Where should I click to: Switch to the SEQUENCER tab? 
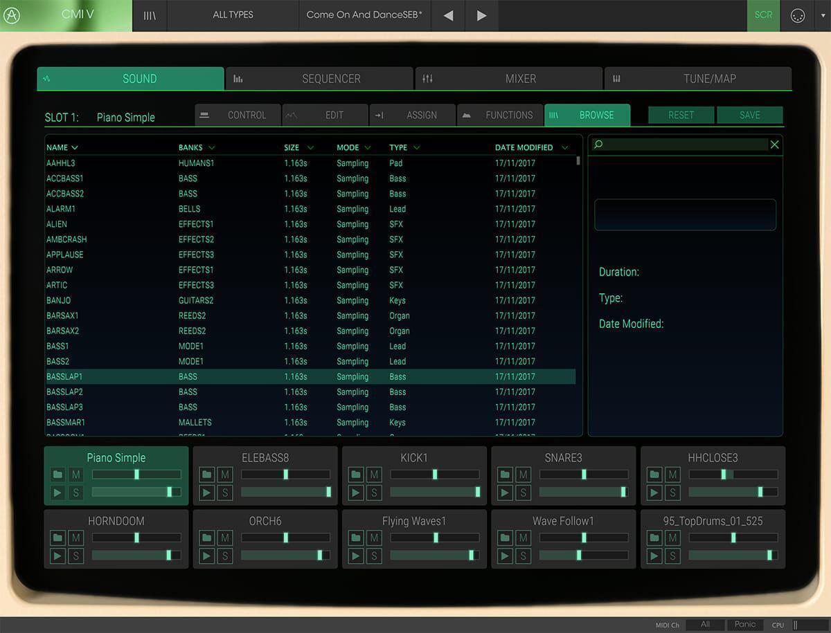pyautogui.click(x=319, y=78)
